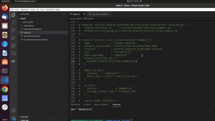Open terraform.tfstate in the file tree
215x121 pixels.
click(32, 36)
